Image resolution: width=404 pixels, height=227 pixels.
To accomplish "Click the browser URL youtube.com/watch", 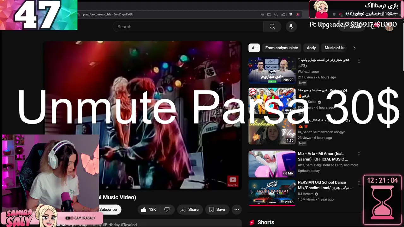I will point(108,14).
